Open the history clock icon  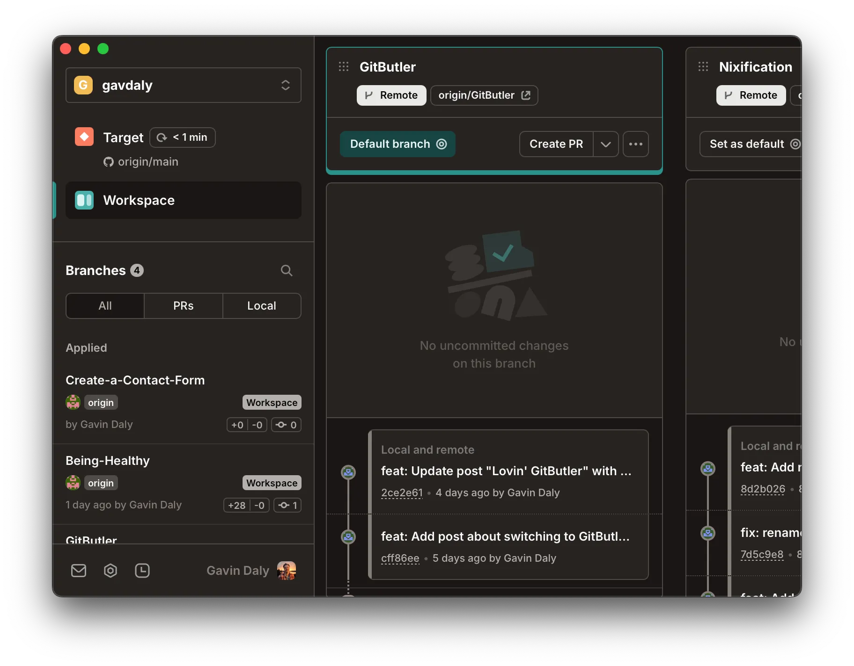tap(142, 571)
